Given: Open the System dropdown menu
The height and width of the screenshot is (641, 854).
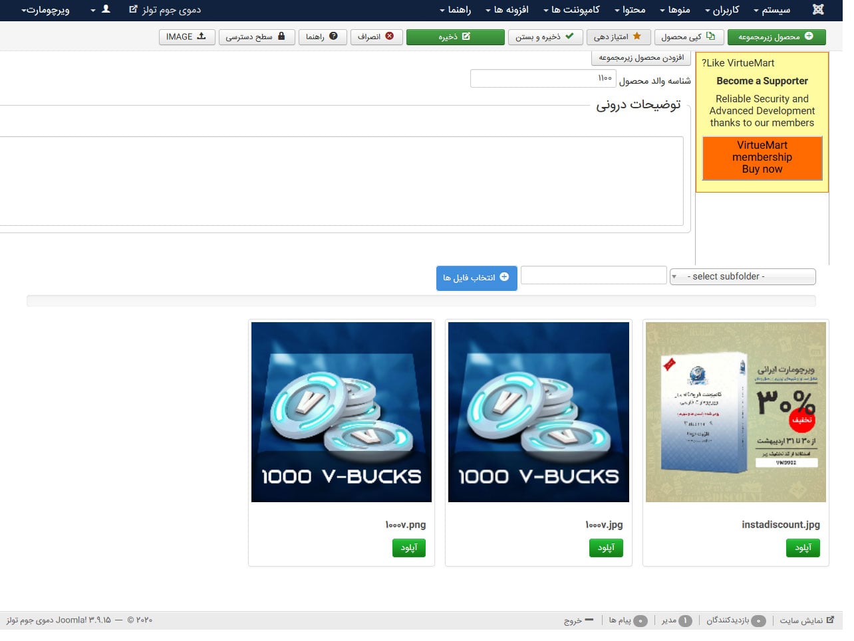Looking at the screenshot, I should [x=772, y=10].
